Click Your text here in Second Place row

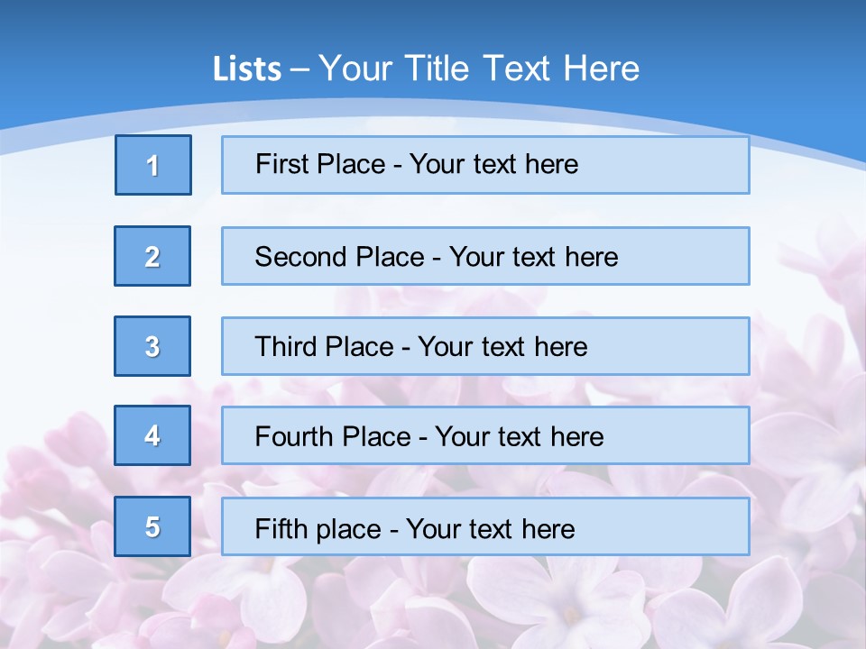533,257
